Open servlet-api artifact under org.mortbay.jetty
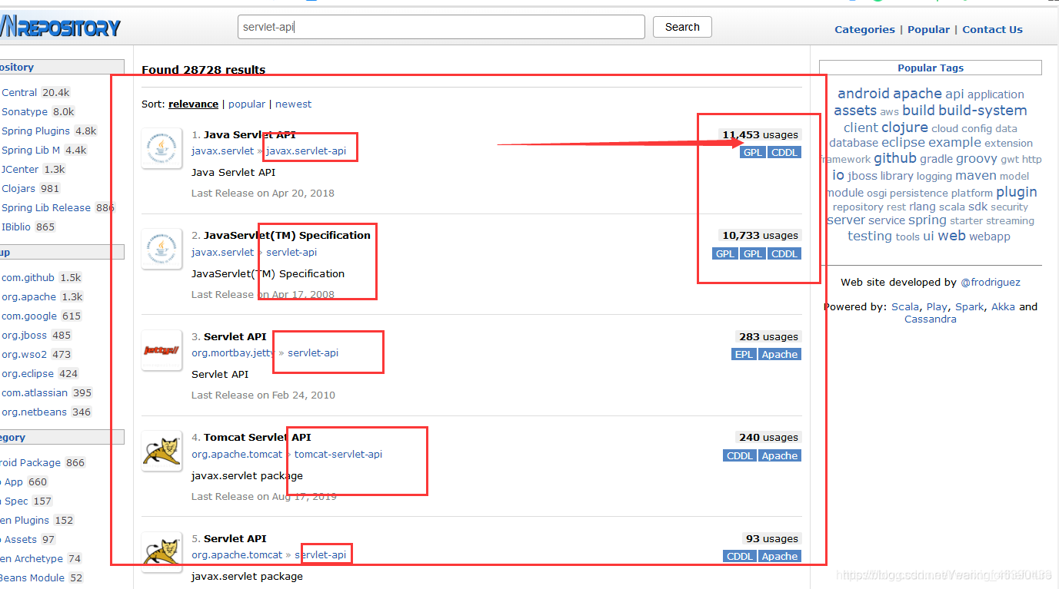This screenshot has height=589, width=1059. tap(313, 352)
